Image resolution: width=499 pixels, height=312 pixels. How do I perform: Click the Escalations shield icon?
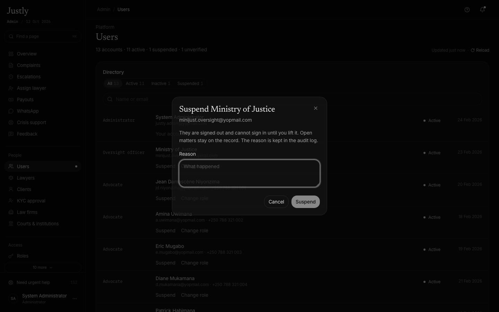click(11, 77)
